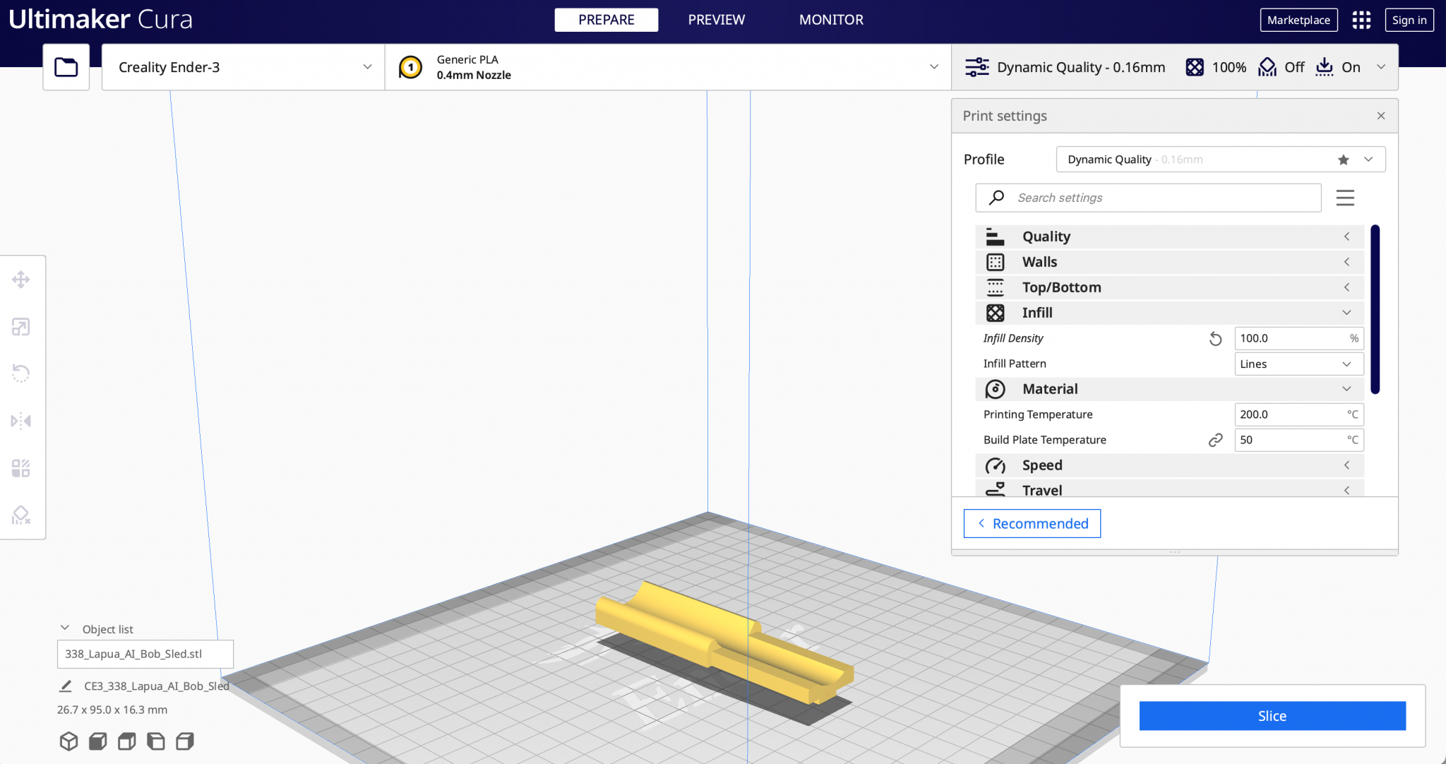Open the Generic PLA material dropdown

668,67
